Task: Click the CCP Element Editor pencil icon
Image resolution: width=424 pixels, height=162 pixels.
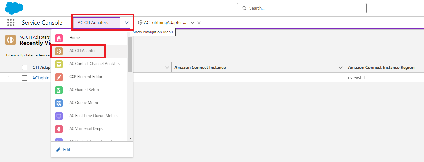Action: (59, 77)
